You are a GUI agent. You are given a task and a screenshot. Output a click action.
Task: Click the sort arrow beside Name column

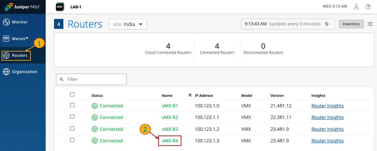click(190, 95)
